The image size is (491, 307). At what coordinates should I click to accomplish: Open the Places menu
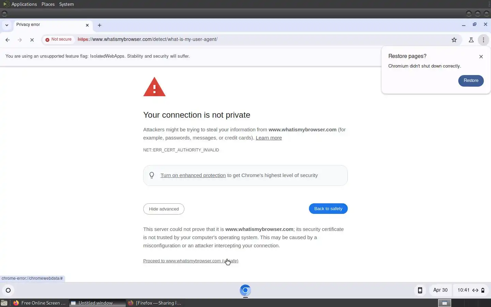click(48, 4)
